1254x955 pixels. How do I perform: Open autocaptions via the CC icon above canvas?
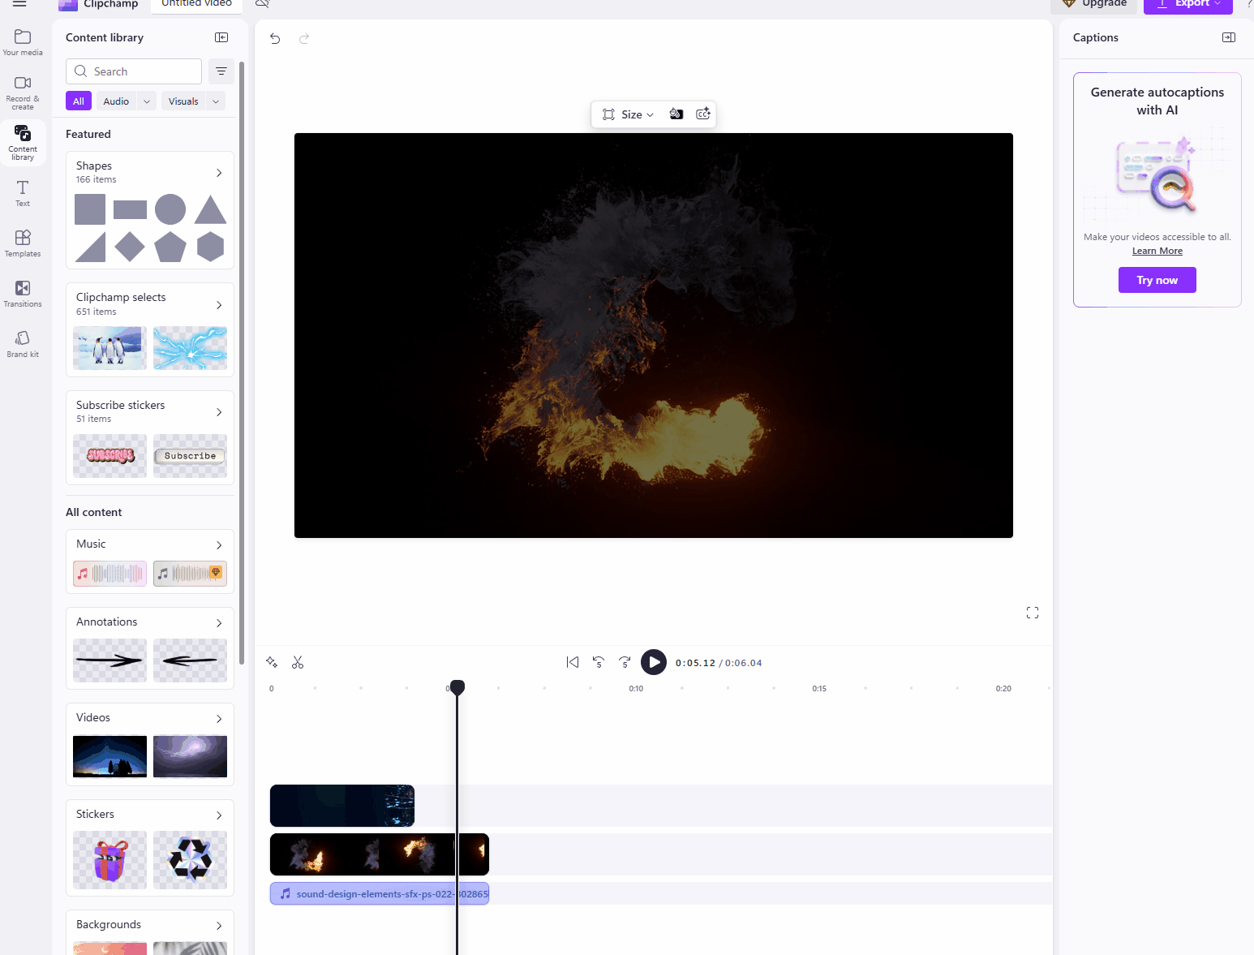pyautogui.click(x=702, y=114)
